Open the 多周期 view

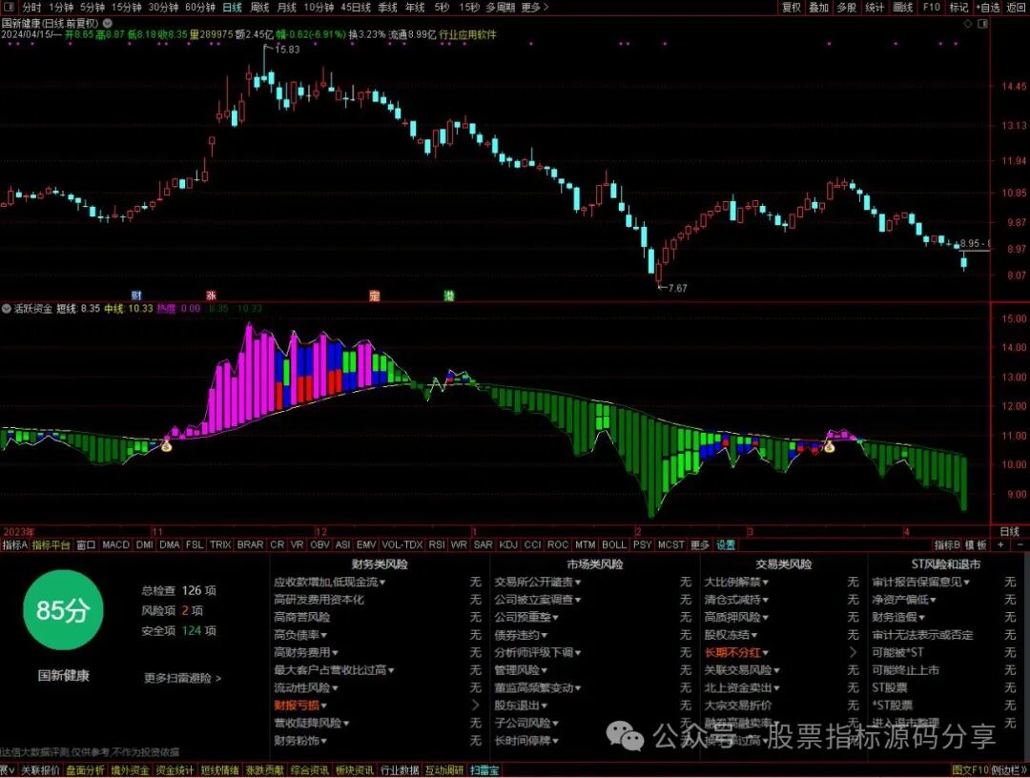click(x=500, y=8)
